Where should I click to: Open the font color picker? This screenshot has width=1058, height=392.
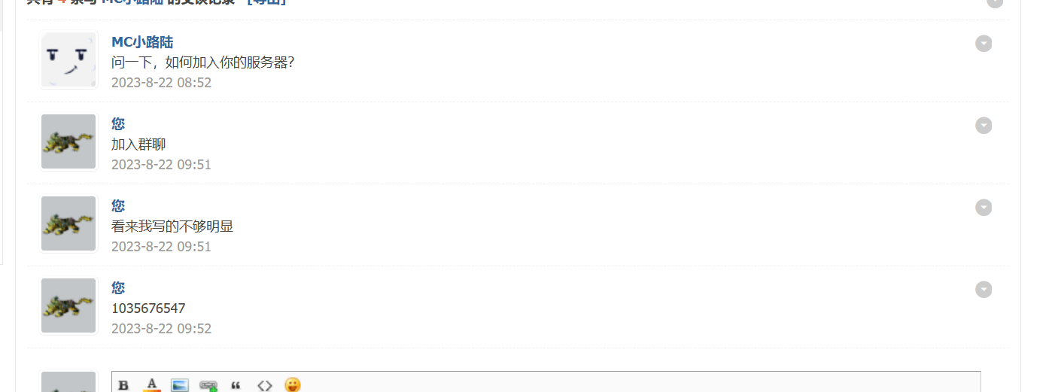(x=152, y=385)
